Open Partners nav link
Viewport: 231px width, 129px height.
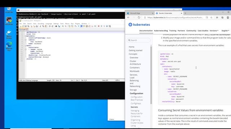tap(181, 31)
